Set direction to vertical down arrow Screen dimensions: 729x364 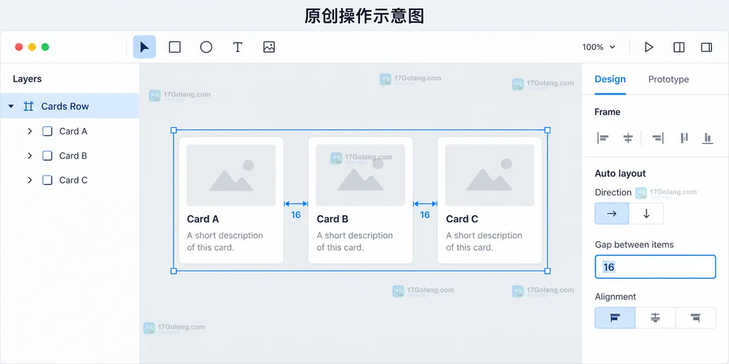(646, 213)
